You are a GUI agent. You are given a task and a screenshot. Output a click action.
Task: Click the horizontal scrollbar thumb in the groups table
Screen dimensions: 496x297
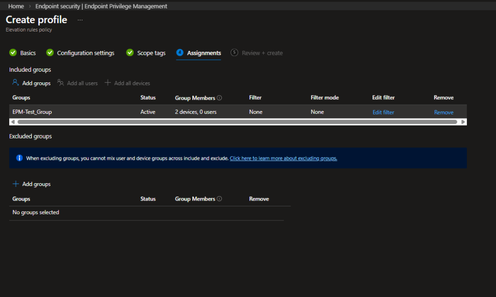point(237,122)
